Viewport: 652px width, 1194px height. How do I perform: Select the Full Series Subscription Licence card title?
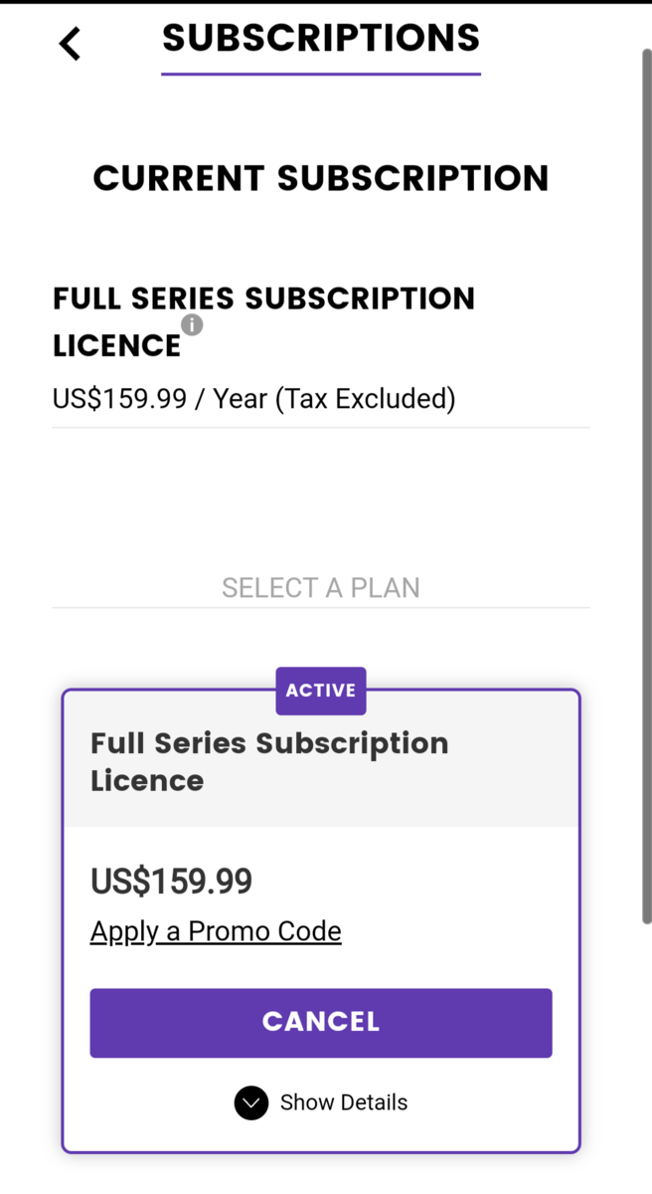(269, 761)
